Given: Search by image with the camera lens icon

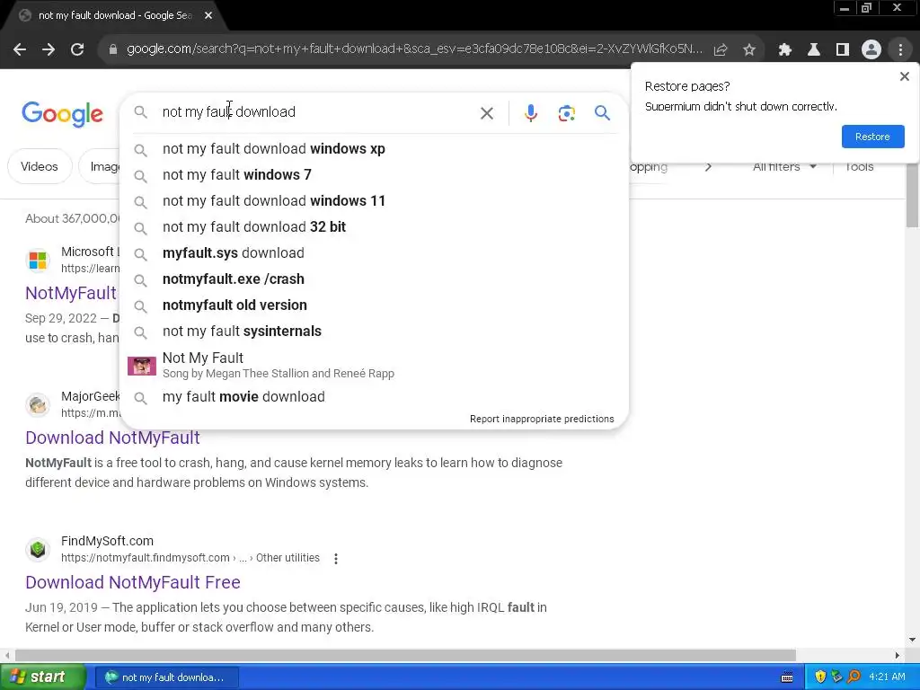Looking at the screenshot, I should click(566, 112).
